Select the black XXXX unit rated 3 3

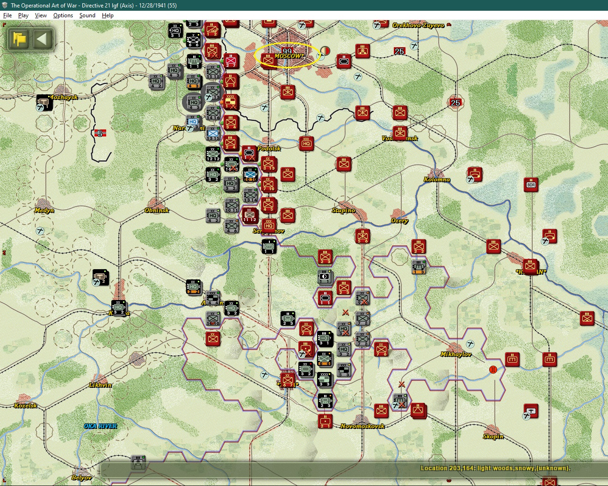(325, 379)
